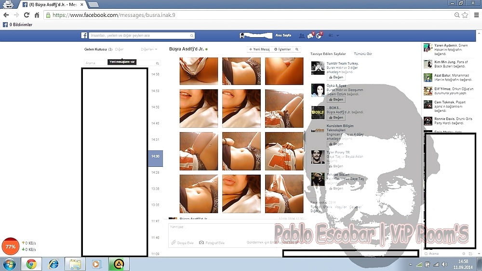Open the volume speaker tray icon
Screen dimensions: 482x271
[x=444, y=265]
